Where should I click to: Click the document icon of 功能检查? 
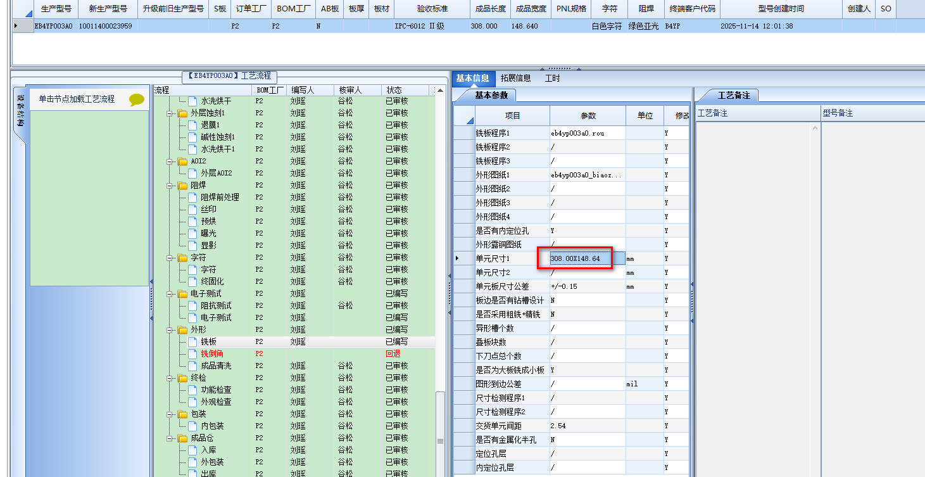(192, 390)
